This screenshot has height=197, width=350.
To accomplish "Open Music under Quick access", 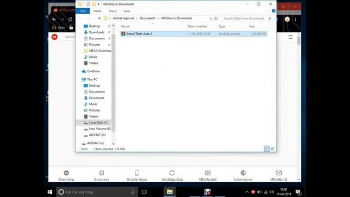I will [x=93, y=57].
